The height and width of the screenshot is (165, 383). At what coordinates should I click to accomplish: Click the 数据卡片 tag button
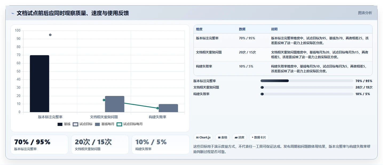click(x=259, y=137)
